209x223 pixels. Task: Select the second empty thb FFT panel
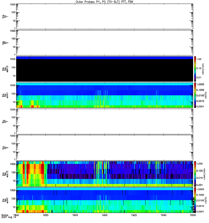tap(104, 42)
